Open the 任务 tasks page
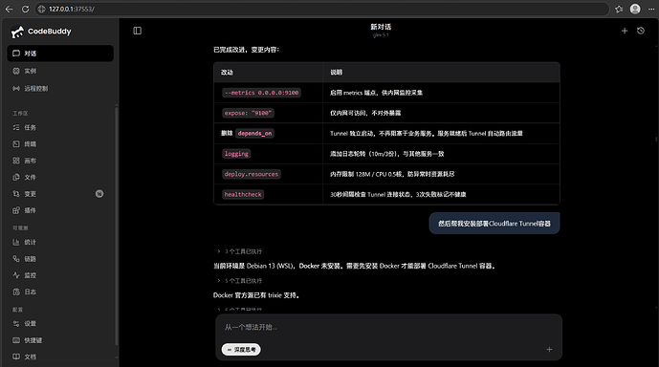 pos(60,127)
